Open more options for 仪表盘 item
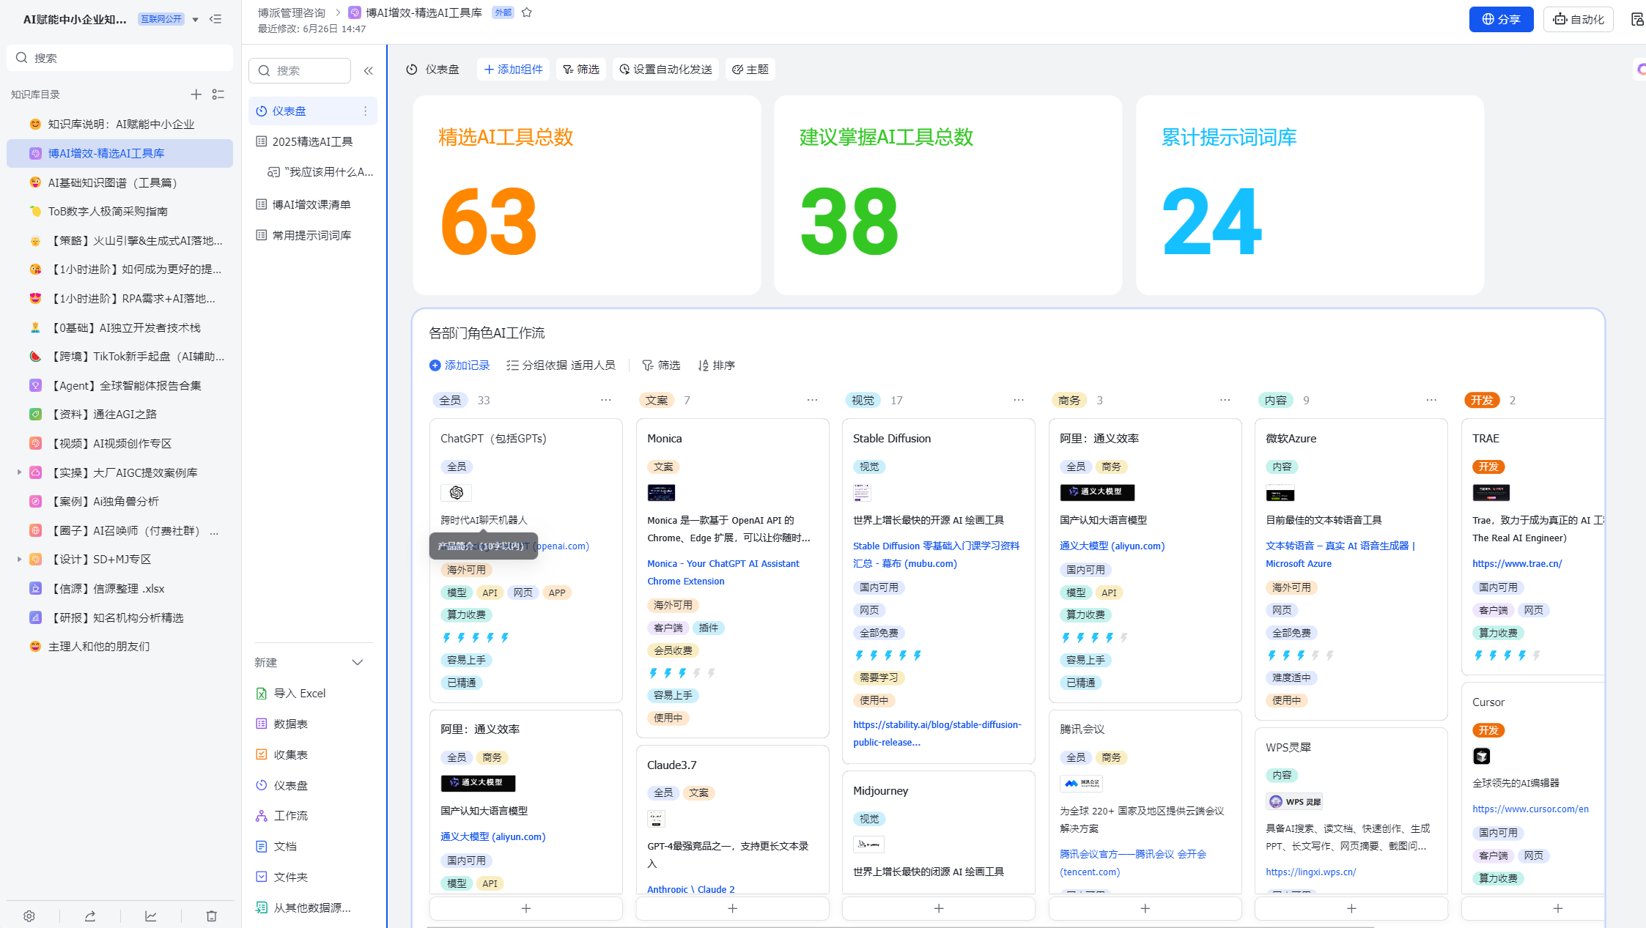 pyautogui.click(x=365, y=111)
